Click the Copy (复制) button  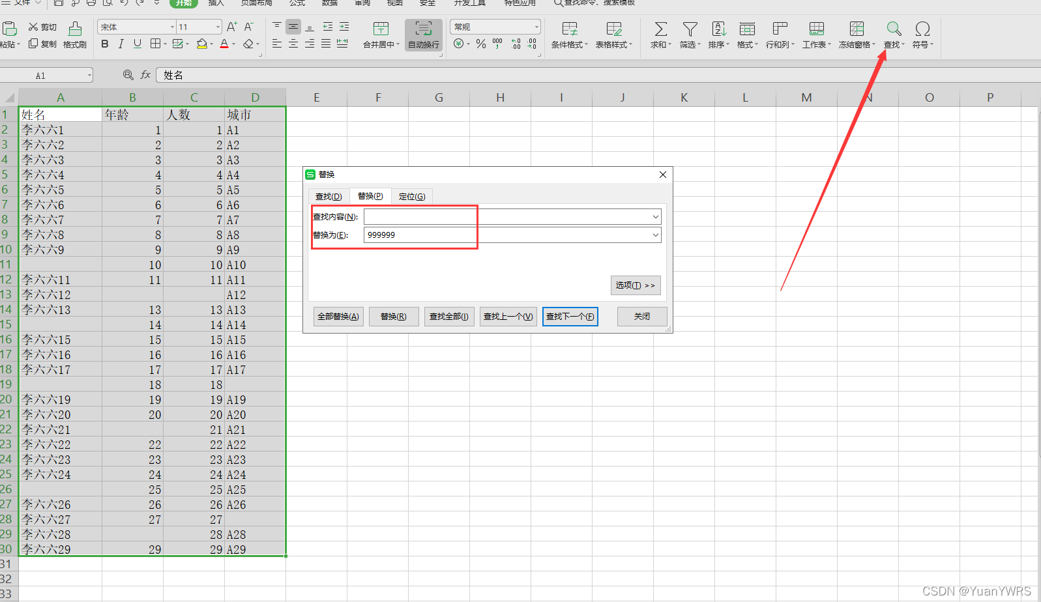pyautogui.click(x=42, y=44)
